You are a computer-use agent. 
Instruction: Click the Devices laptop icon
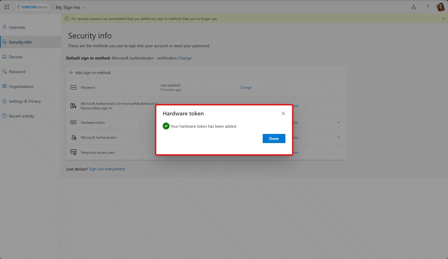click(4, 57)
